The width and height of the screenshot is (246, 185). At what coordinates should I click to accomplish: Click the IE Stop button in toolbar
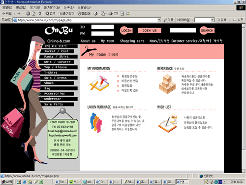28,14
